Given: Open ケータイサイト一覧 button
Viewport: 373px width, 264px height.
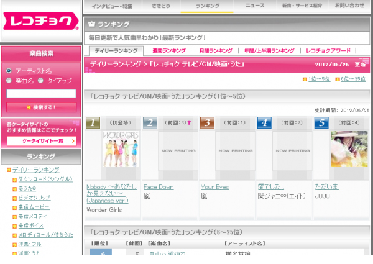Looking at the screenshot, I should (42, 141).
